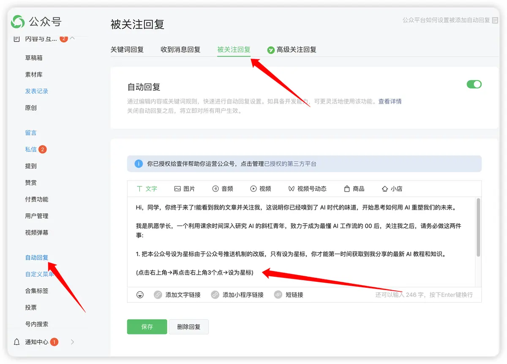The image size is (507, 364).
Task: Open 赞赏 in the sidebar
Action: point(31,183)
